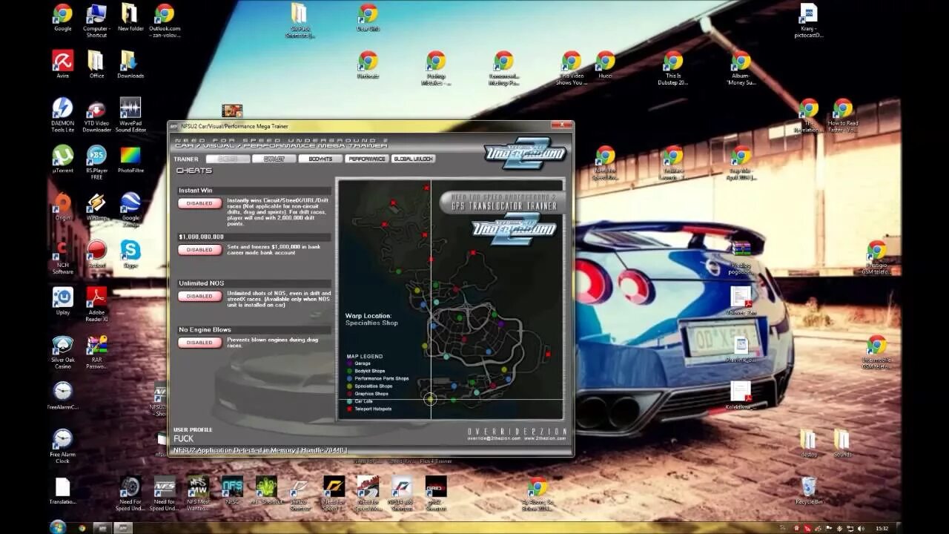Click the yellow Specialties Shop marker at crosshair
Screen dimensions: 949x534
click(x=430, y=399)
